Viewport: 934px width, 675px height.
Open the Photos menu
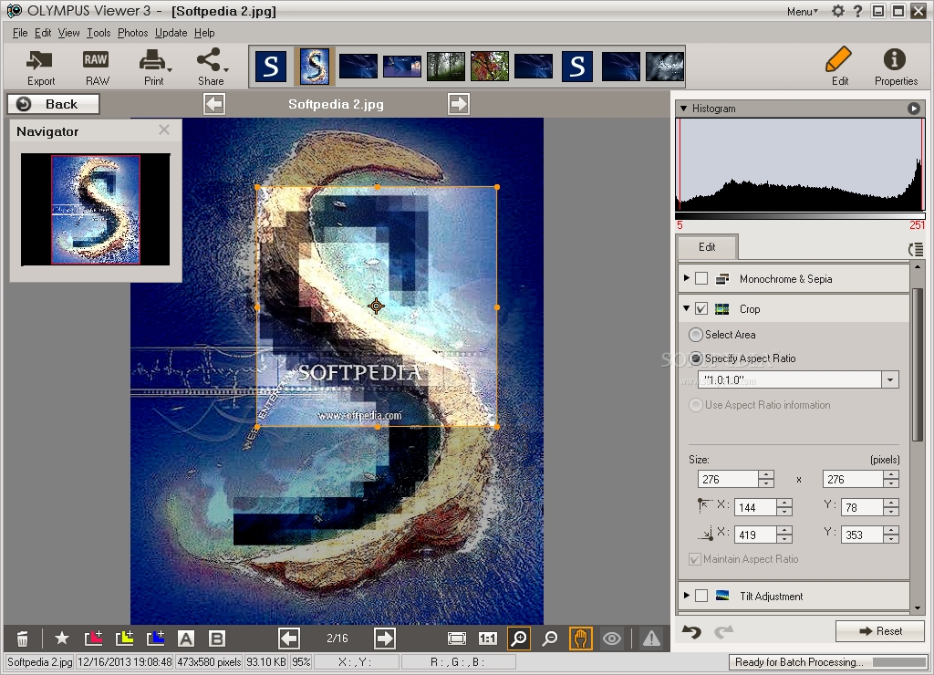pyautogui.click(x=133, y=33)
